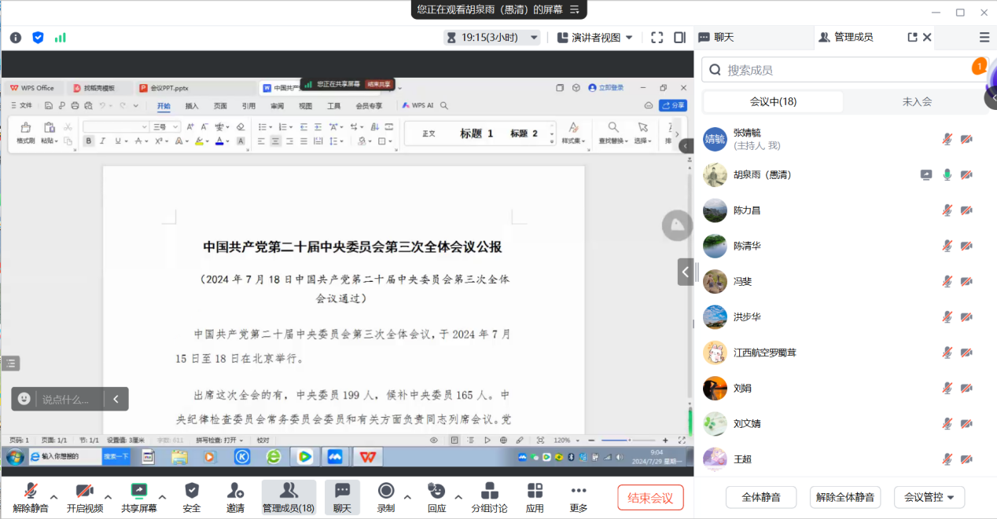Pop out the member management panel
Screen dimensions: 997x519
[912, 37]
